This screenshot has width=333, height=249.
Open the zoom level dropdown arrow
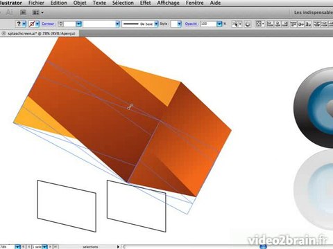point(17,247)
